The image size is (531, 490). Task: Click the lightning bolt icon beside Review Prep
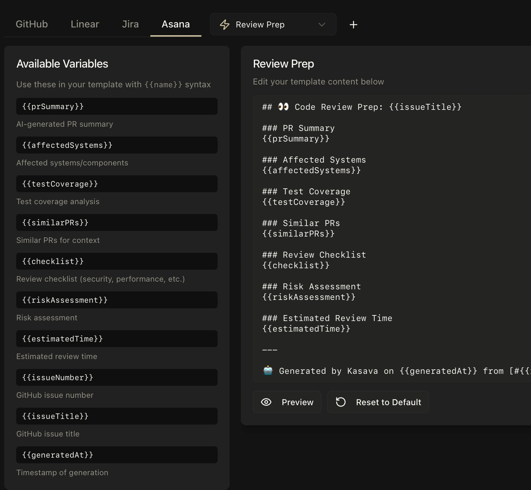click(225, 25)
